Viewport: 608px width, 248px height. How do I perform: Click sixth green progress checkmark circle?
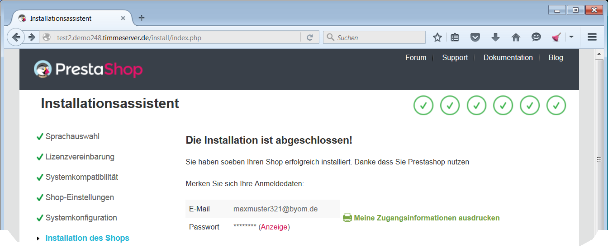pyautogui.click(x=556, y=106)
